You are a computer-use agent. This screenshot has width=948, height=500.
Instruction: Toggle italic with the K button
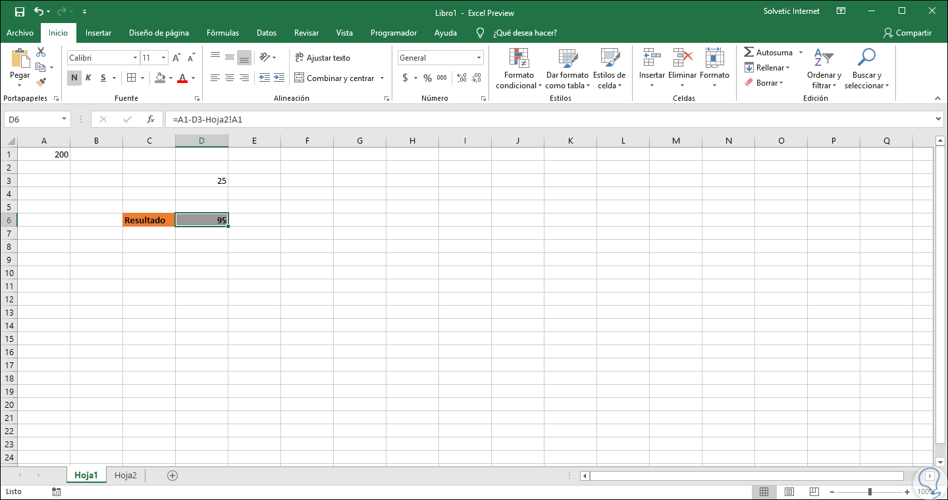[88, 78]
